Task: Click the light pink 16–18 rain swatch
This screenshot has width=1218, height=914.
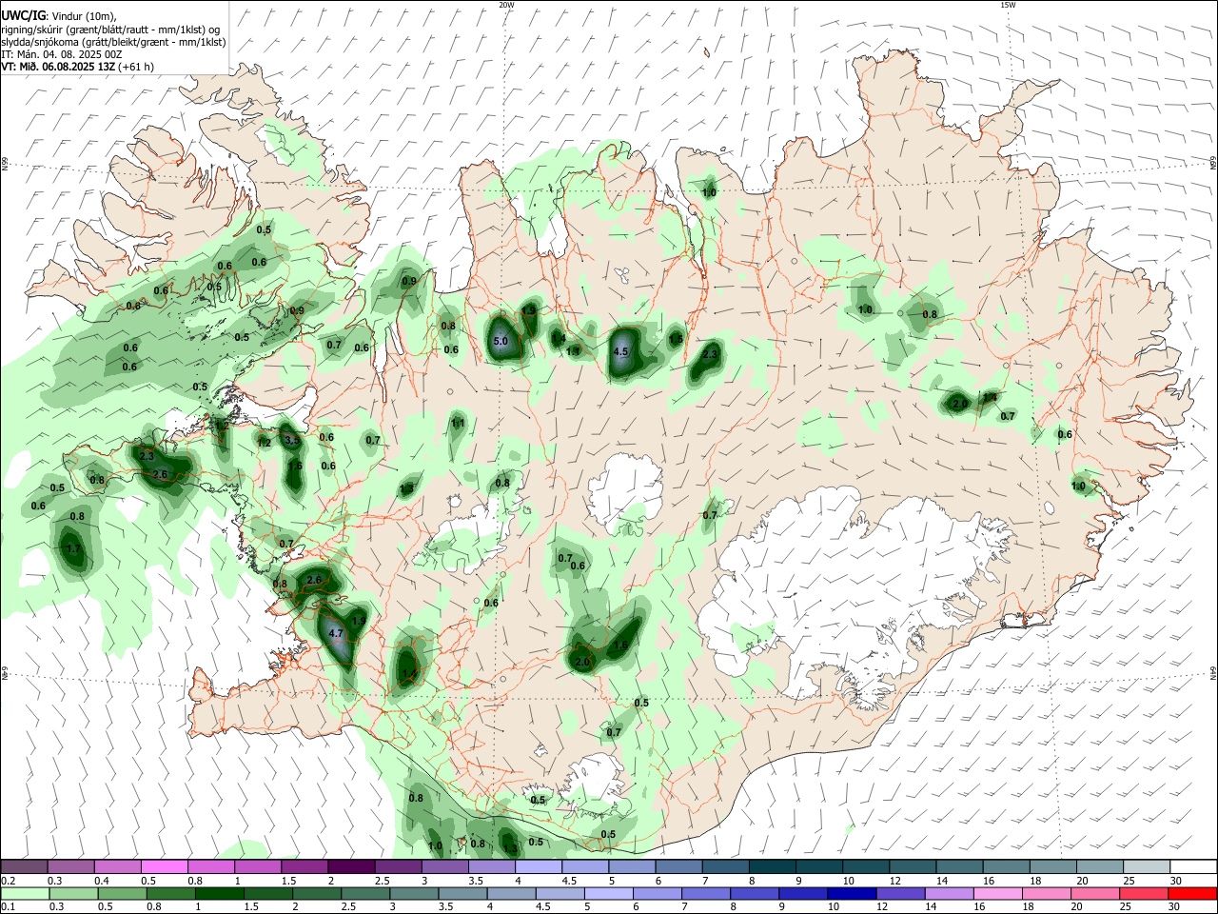Action: (x=997, y=893)
